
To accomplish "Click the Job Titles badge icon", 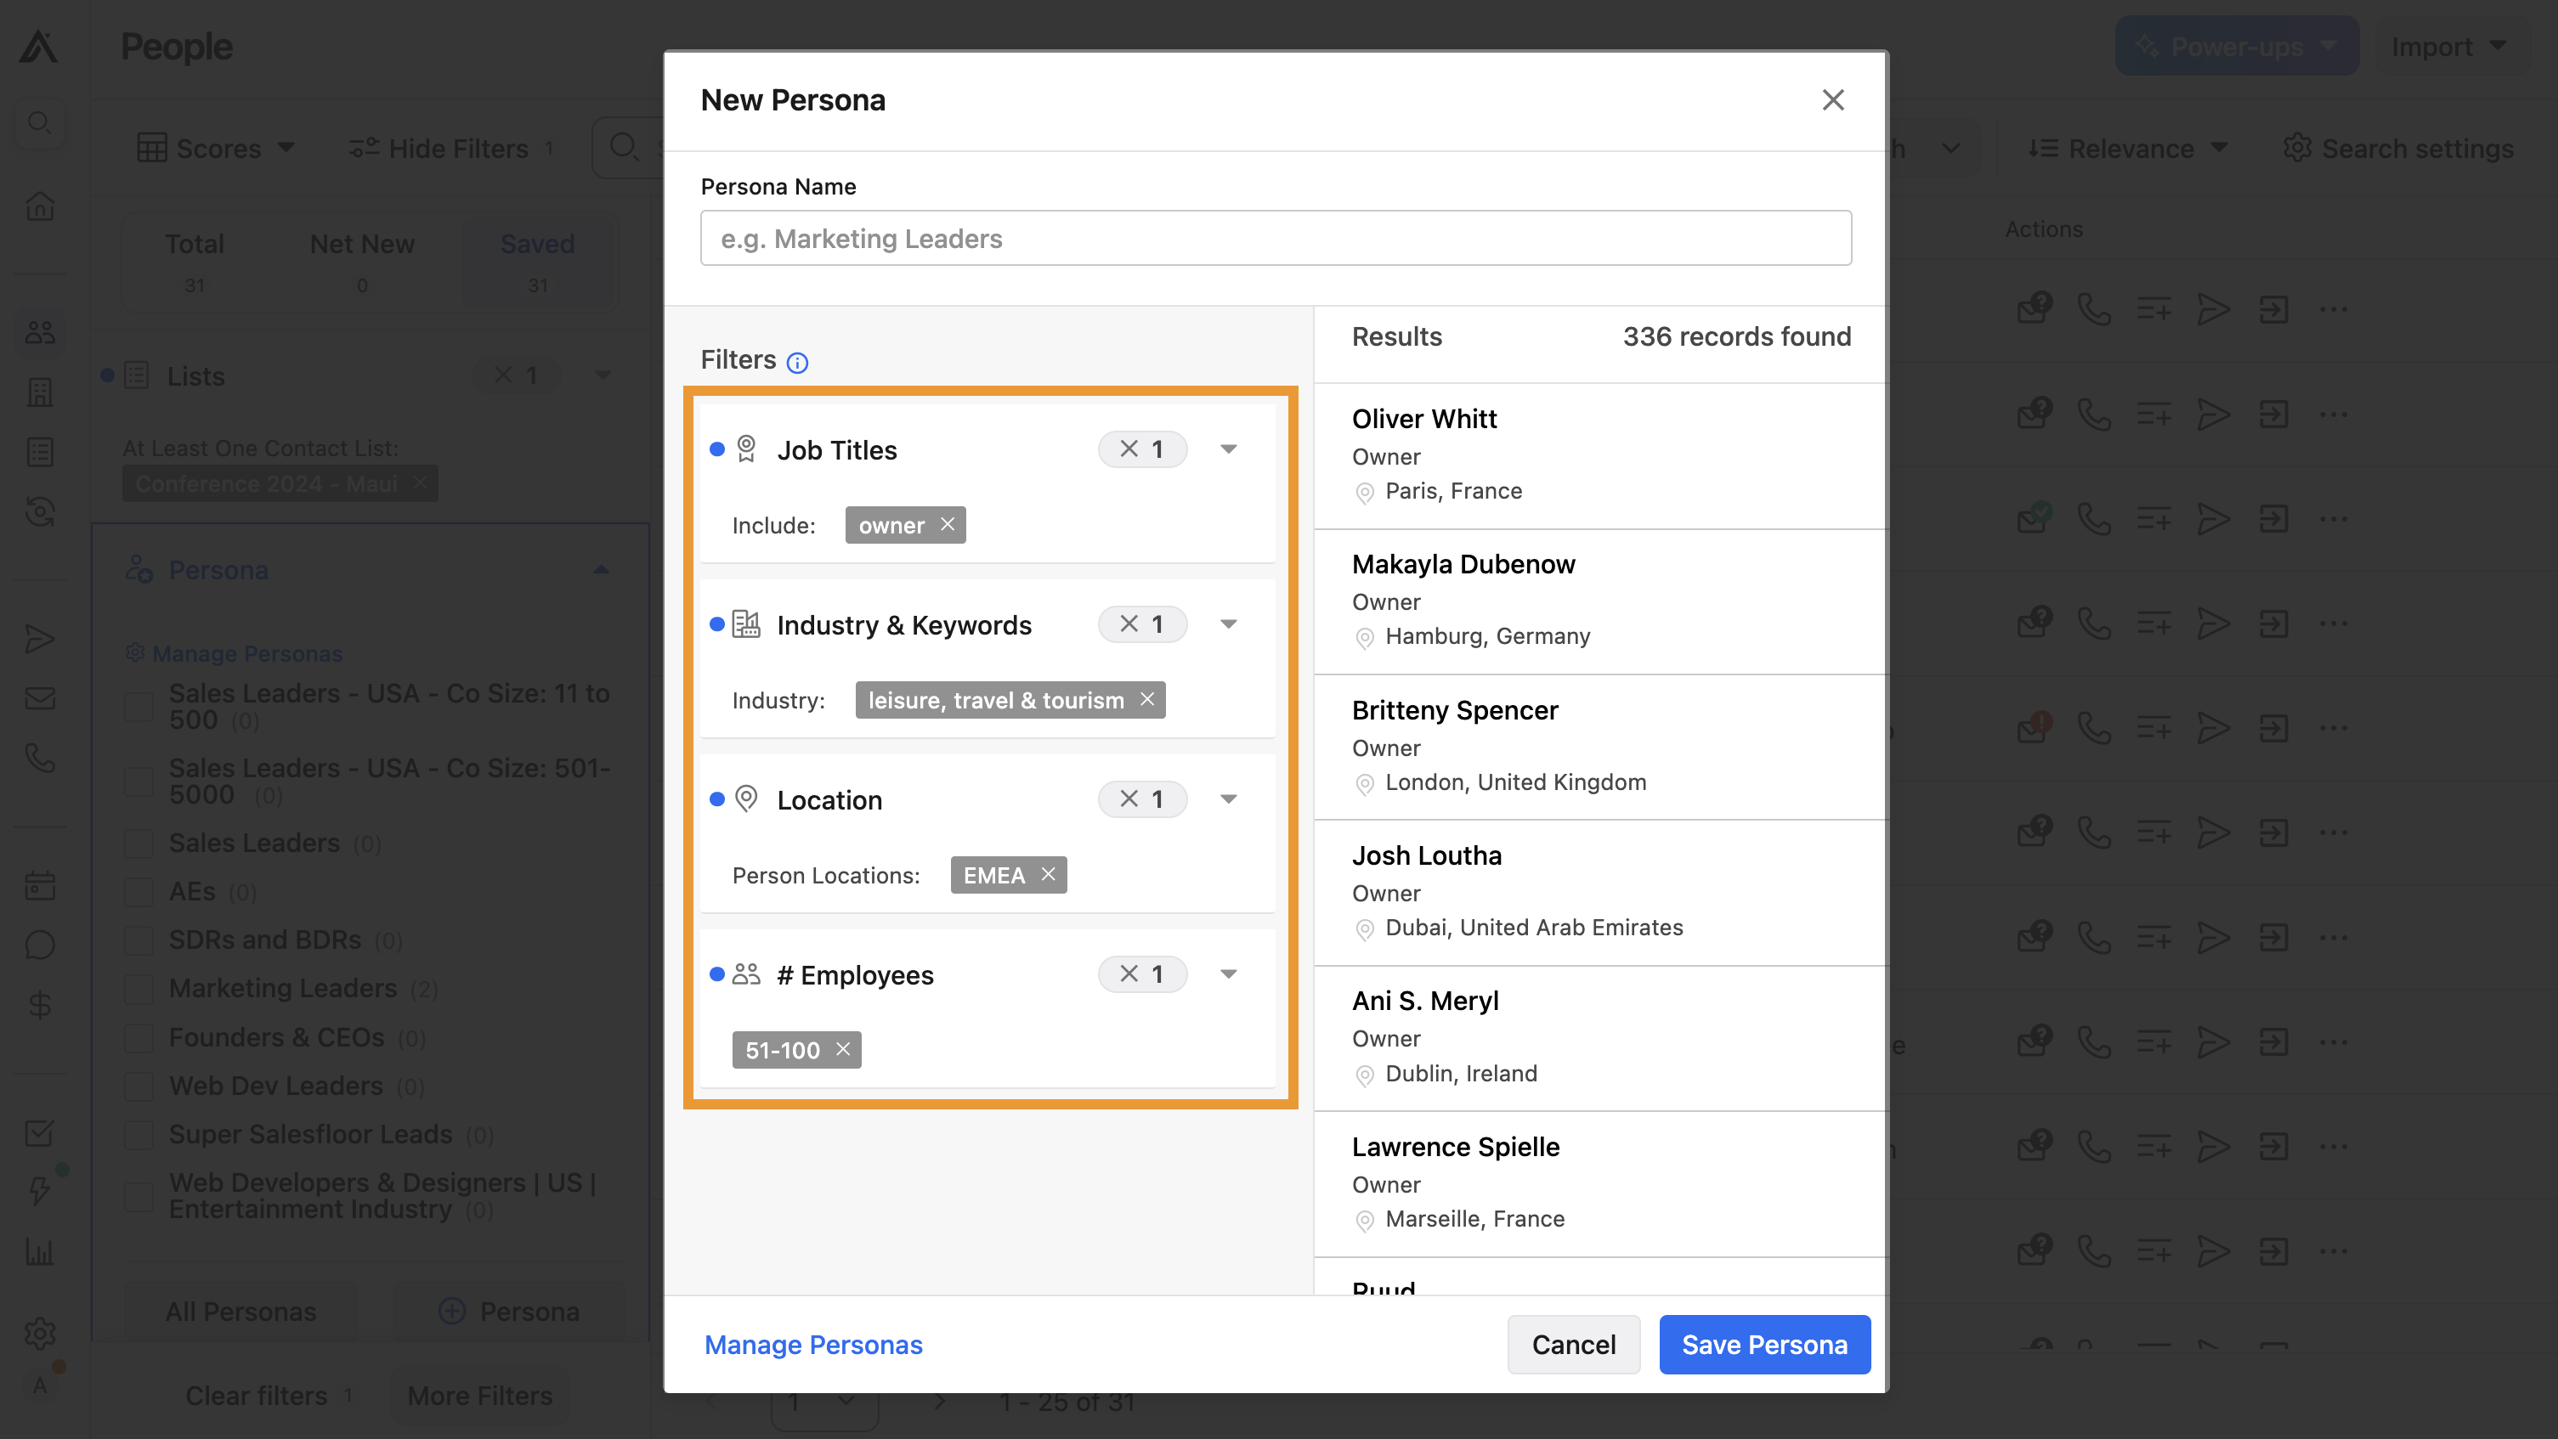I will [746, 449].
